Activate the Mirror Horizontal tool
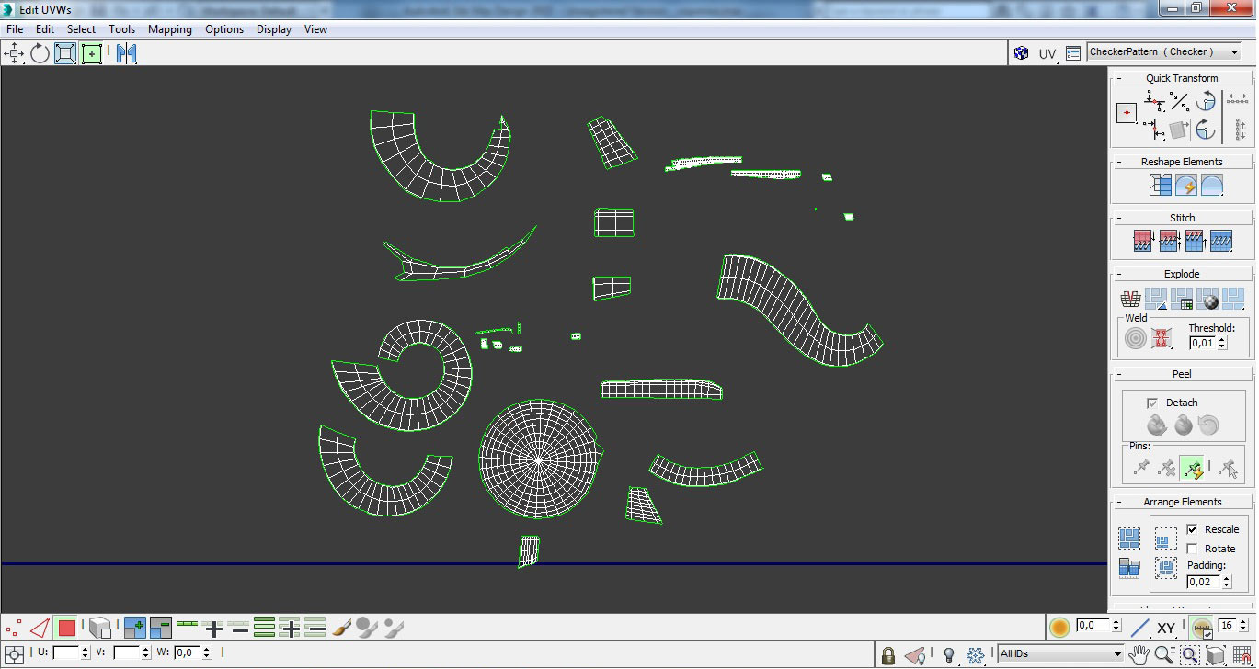 126,53
